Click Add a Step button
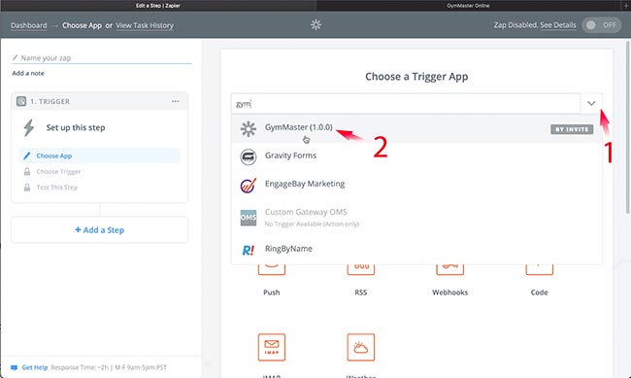 99,229
